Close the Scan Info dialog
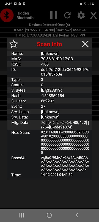Screen dimensions: 99x222 click(85, 44)
